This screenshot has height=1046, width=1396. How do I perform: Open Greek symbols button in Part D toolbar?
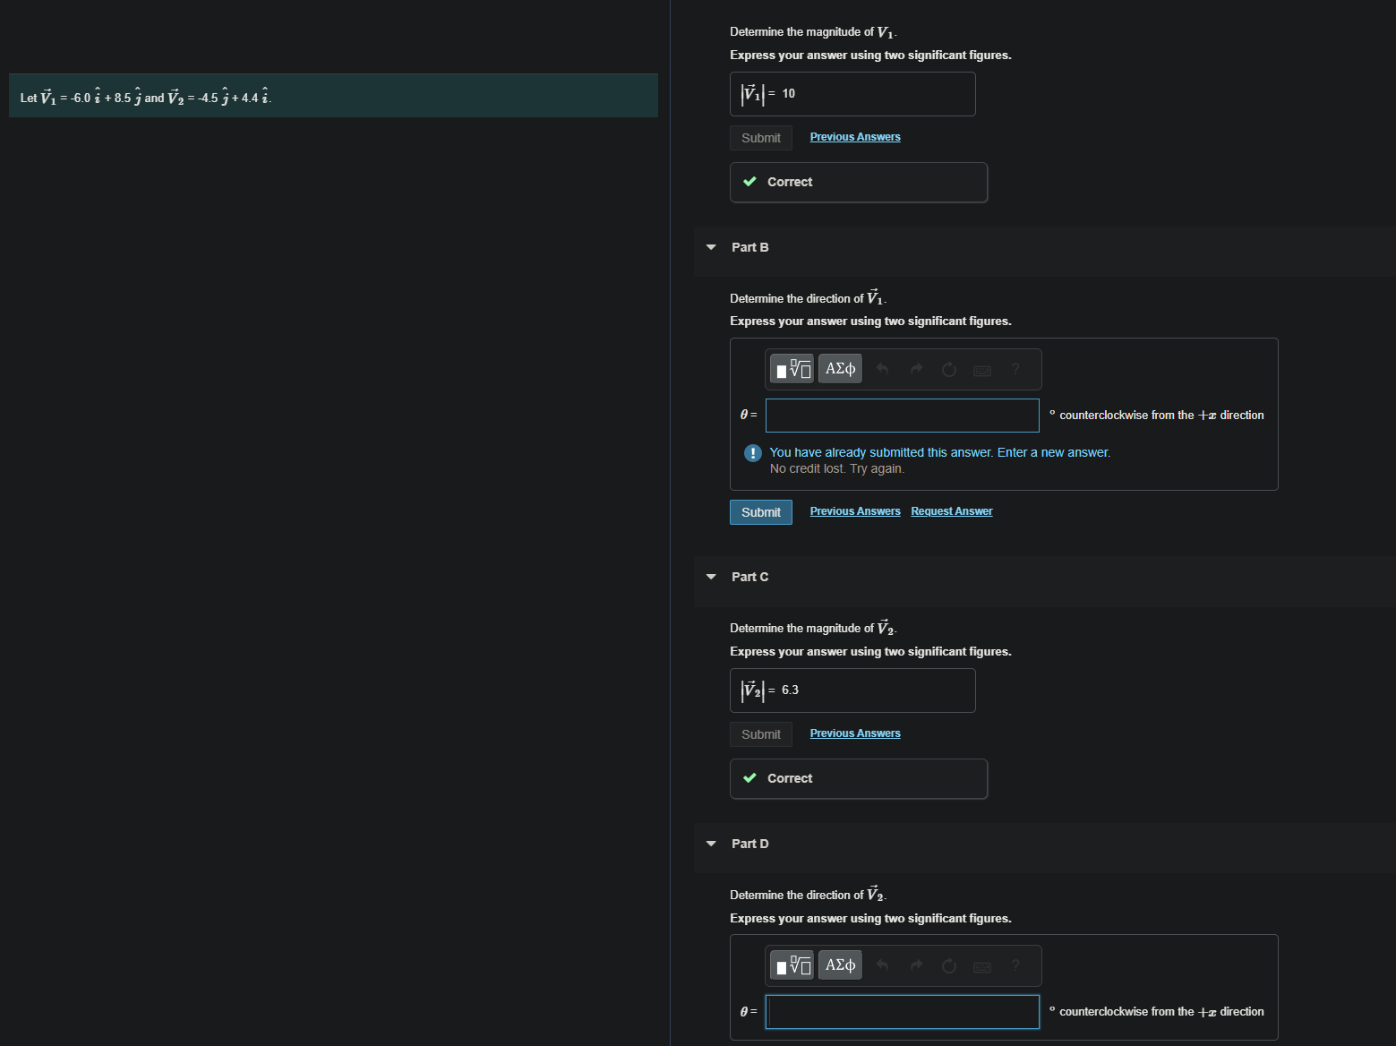840,965
